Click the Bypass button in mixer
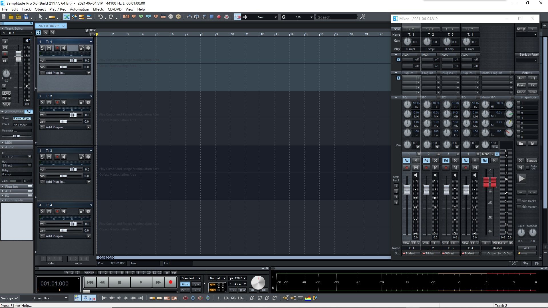 pyautogui.click(x=531, y=161)
